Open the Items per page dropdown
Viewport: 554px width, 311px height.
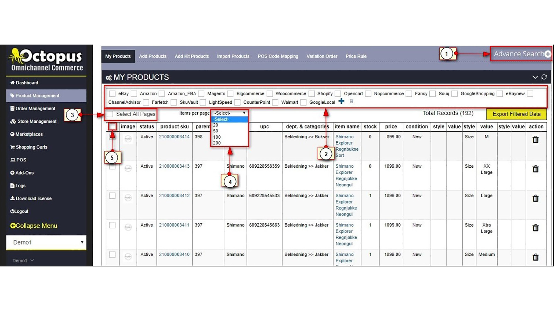(230, 113)
